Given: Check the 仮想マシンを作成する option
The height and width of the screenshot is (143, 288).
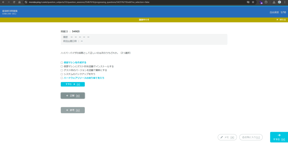Looking at the screenshot, I should [62, 63].
